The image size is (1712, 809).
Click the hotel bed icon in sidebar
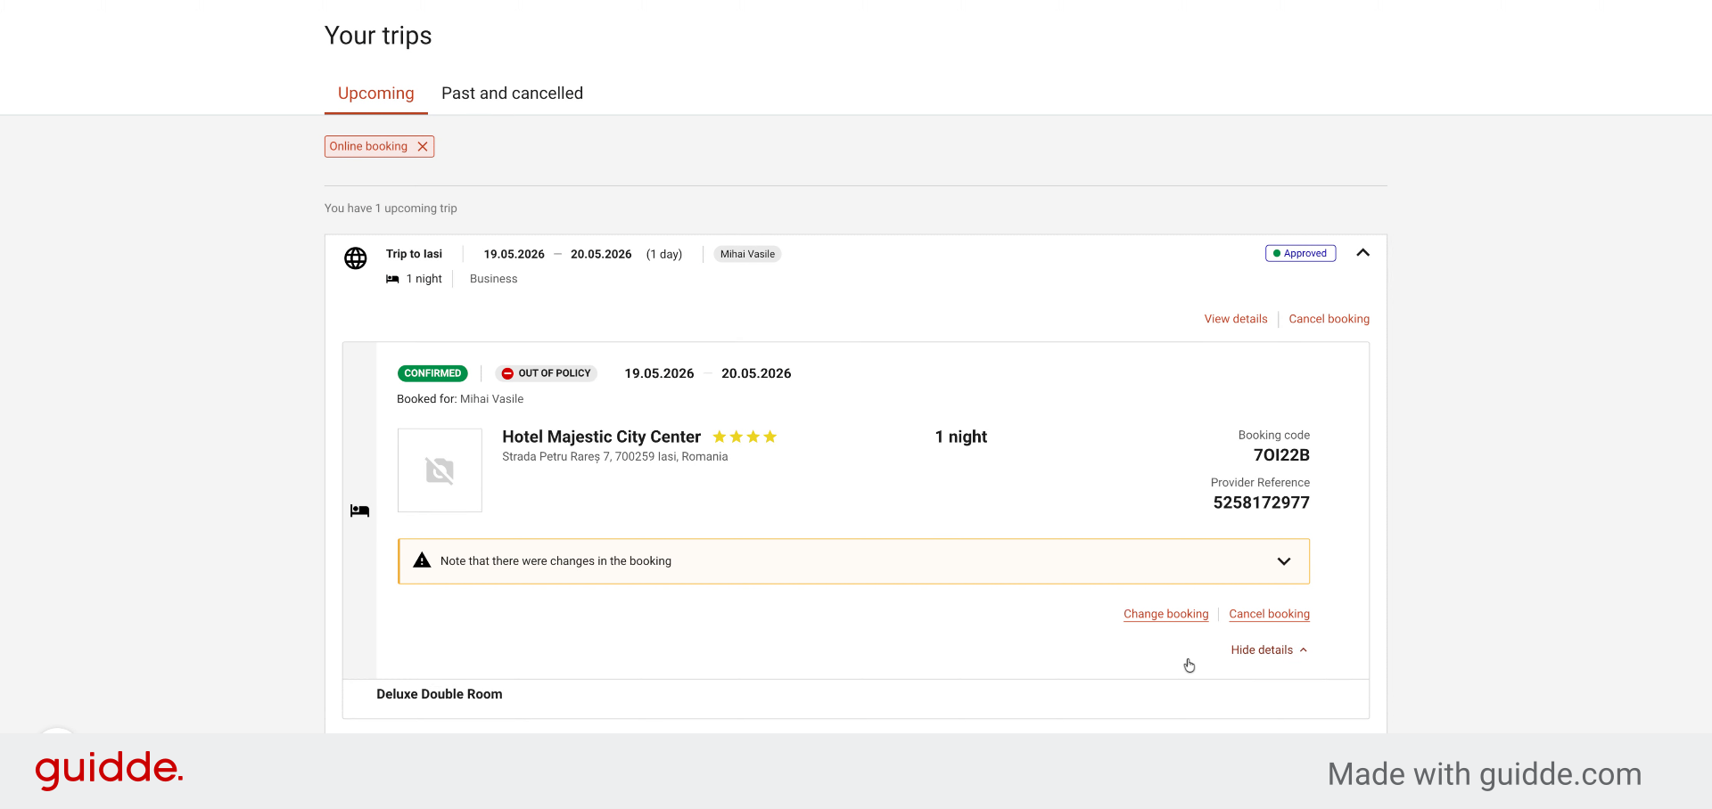(359, 511)
